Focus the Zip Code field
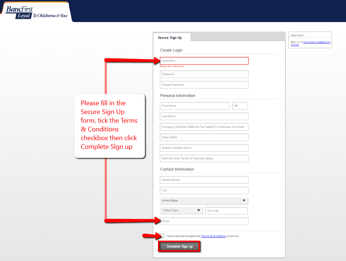The width and height of the screenshot is (346, 261). [226, 211]
